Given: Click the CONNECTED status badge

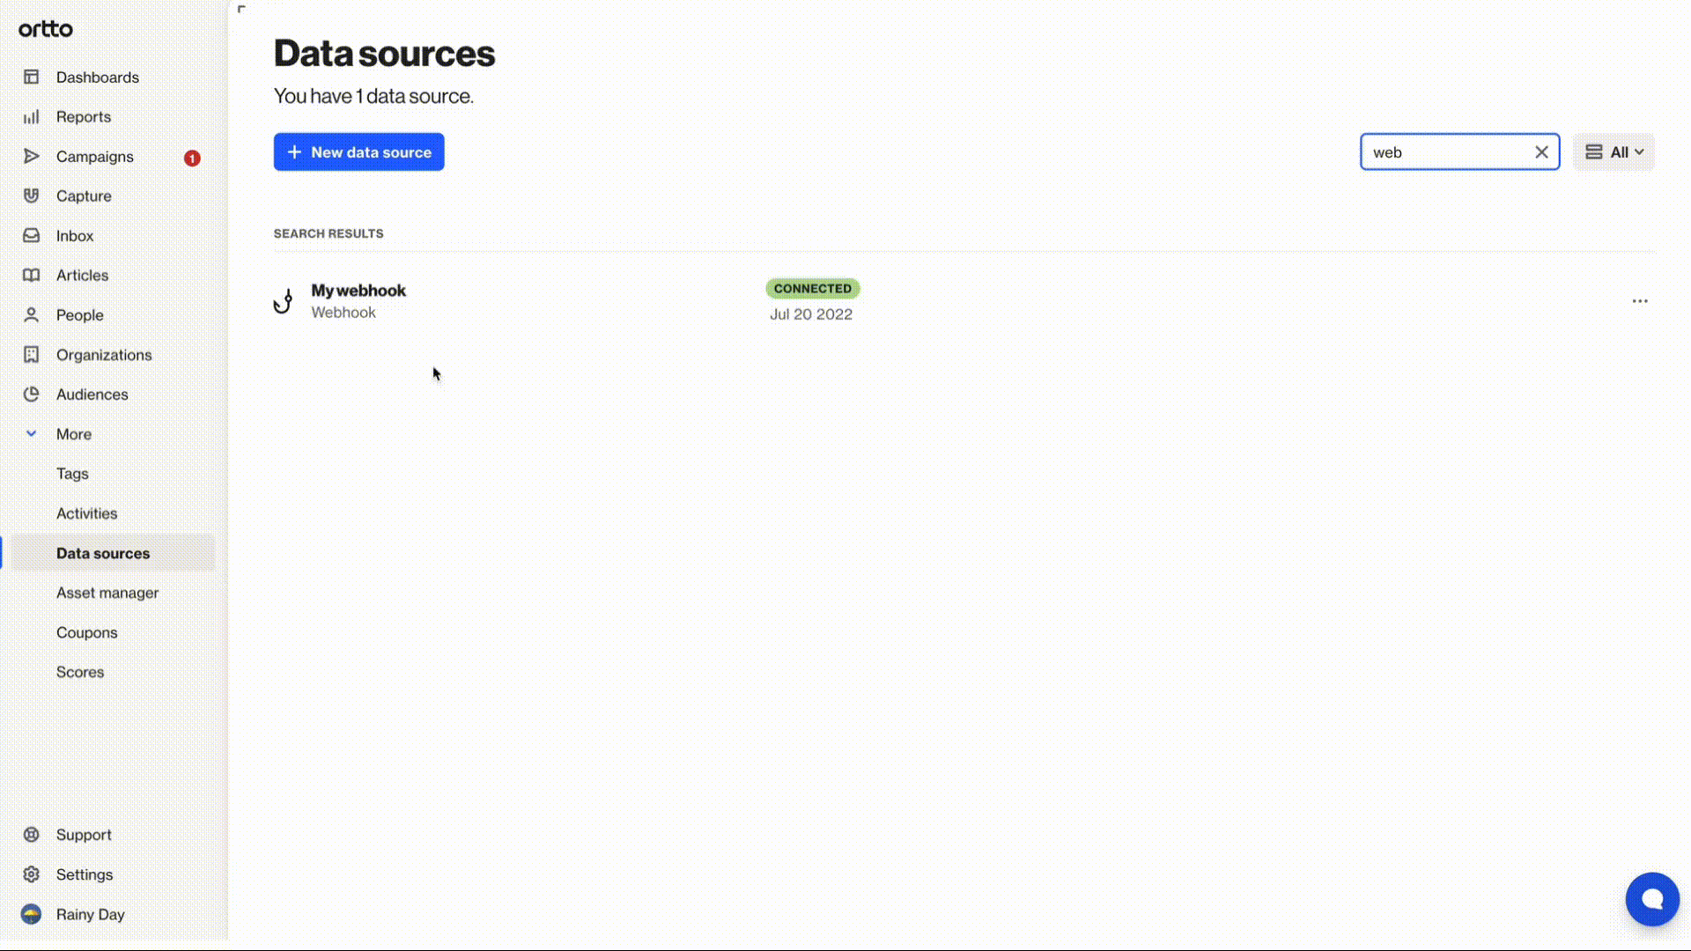Looking at the screenshot, I should (812, 288).
